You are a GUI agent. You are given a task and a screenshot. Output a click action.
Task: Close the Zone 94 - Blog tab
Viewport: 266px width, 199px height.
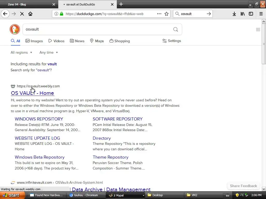pos(54,4)
